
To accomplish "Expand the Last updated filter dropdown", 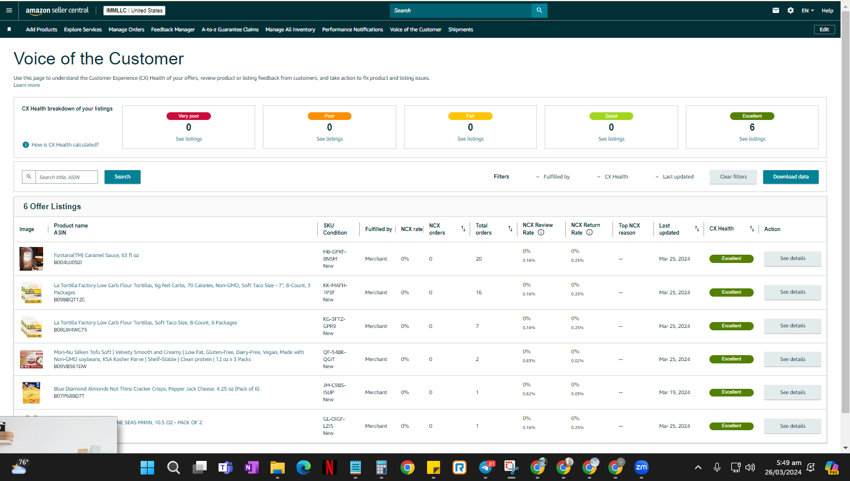I will [674, 177].
